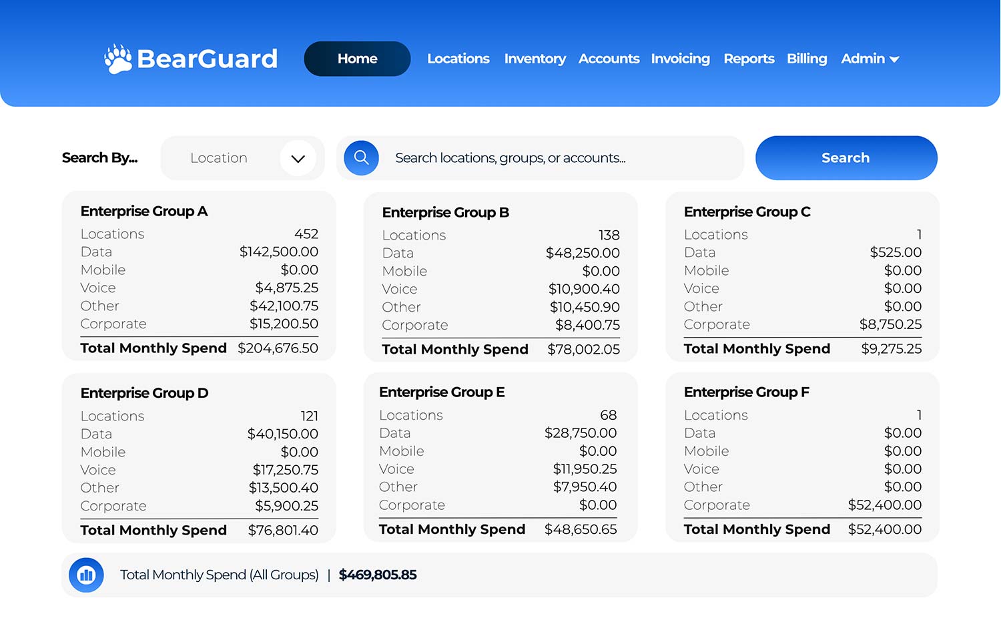Screen dimensions: 1001x626
Task: Click the bar chart totals icon
Action: pos(86,575)
